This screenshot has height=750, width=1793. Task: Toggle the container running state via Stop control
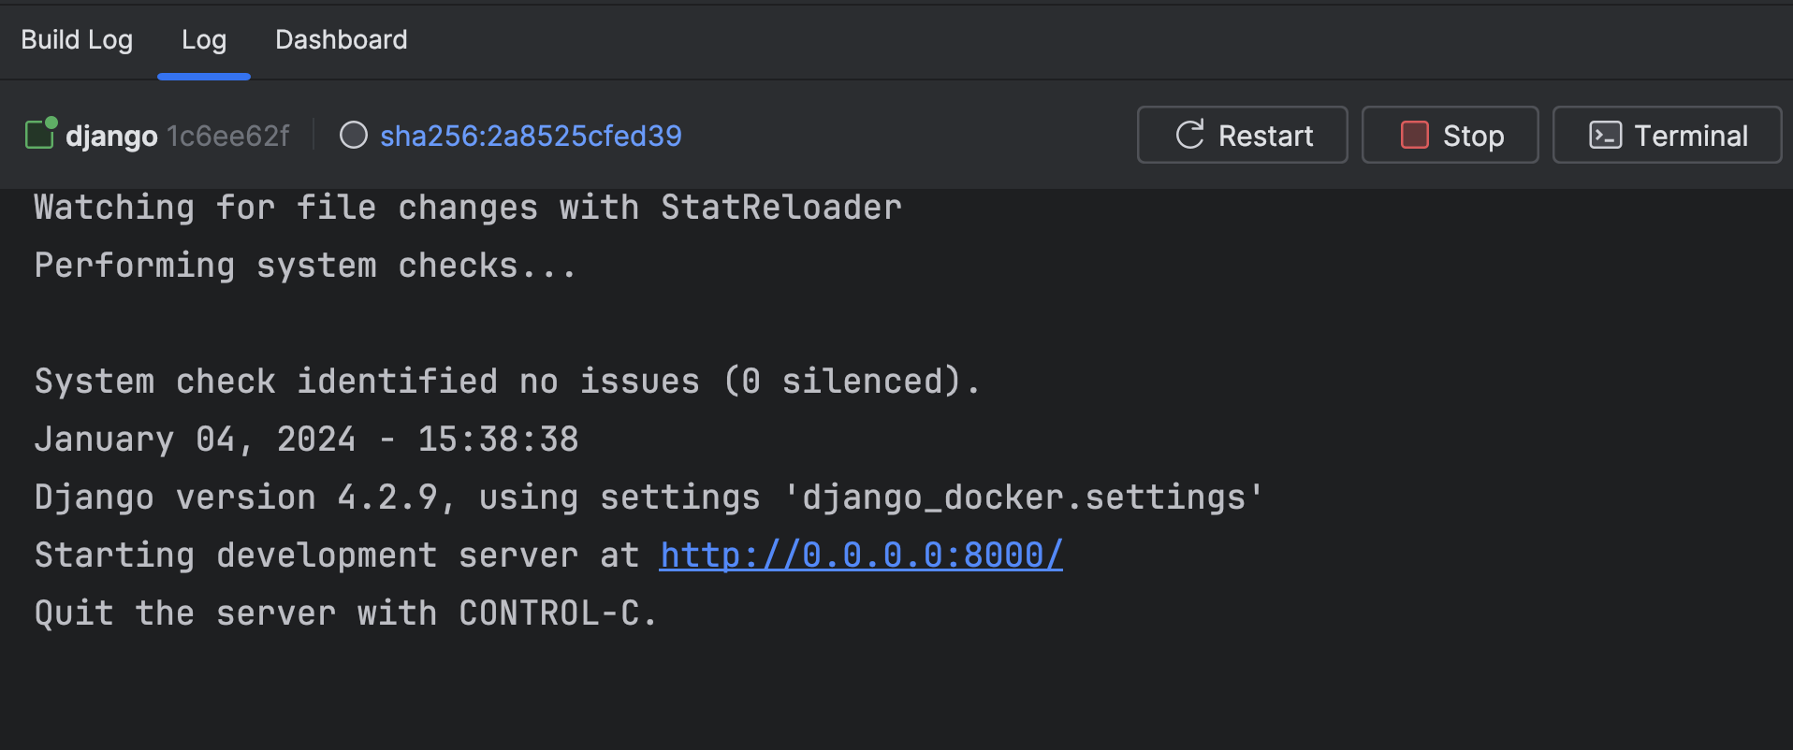[x=1450, y=135]
